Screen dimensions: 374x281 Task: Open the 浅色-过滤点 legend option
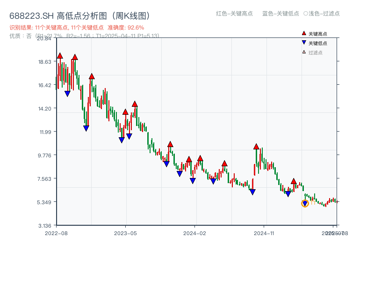click(x=322, y=14)
